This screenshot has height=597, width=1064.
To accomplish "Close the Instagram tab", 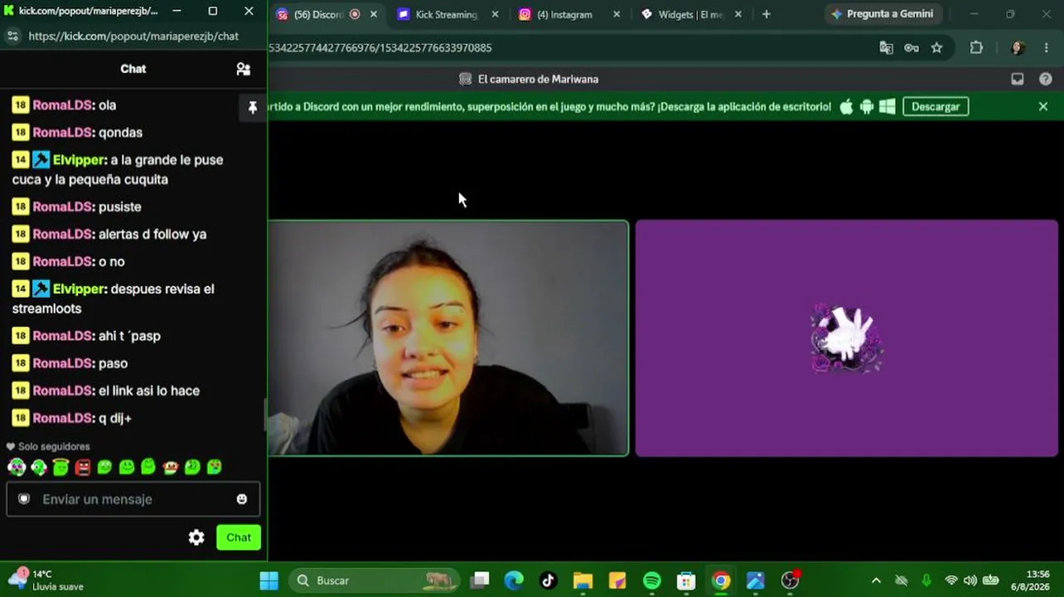I will click(617, 14).
